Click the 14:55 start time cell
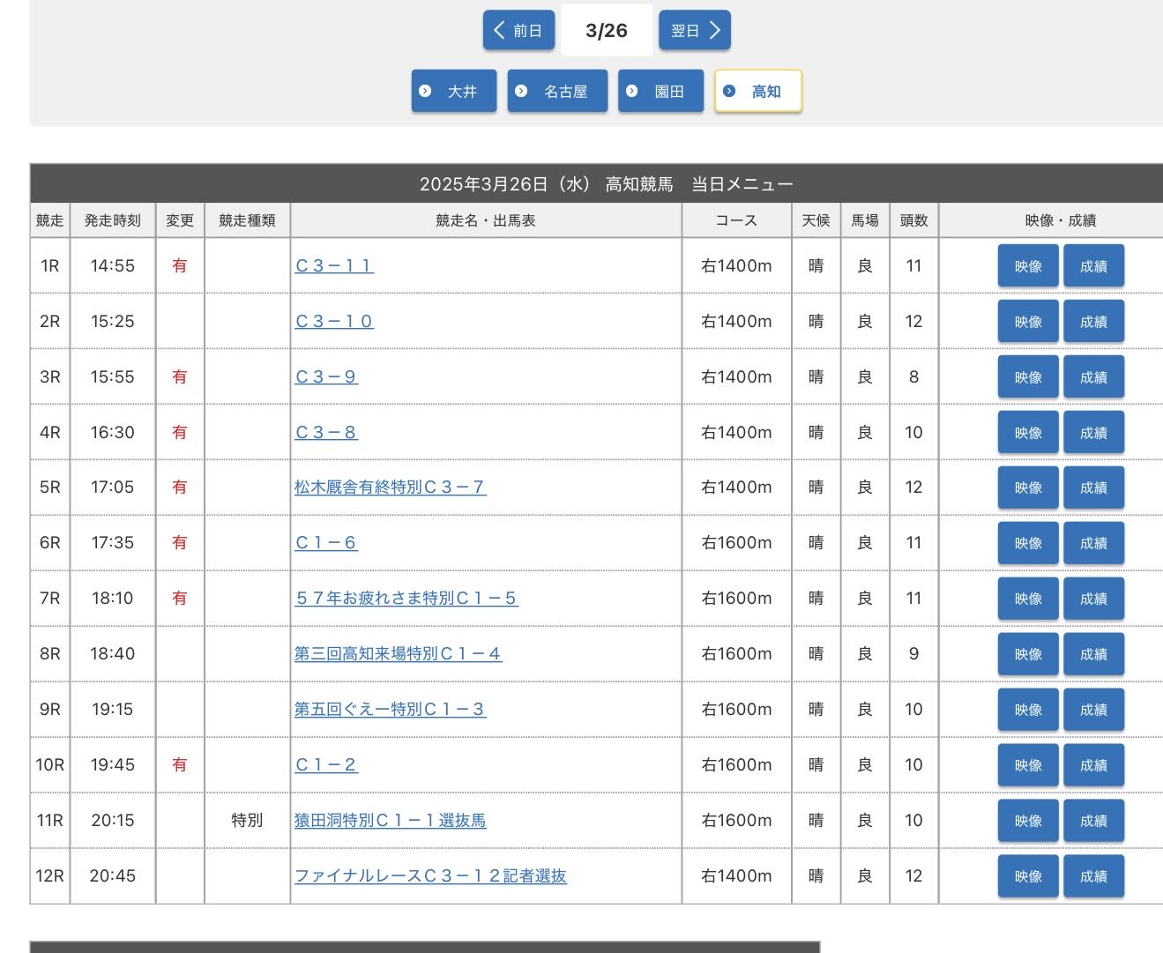The image size is (1163, 953). coord(113,265)
